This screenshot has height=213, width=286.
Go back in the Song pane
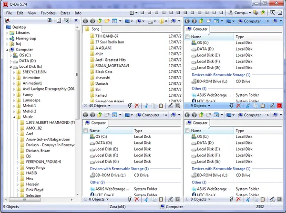click(x=85, y=21)
